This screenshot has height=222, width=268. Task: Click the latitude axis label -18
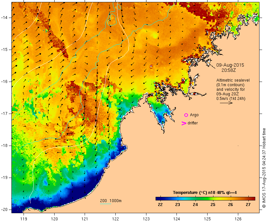click(x=4, y=146)
